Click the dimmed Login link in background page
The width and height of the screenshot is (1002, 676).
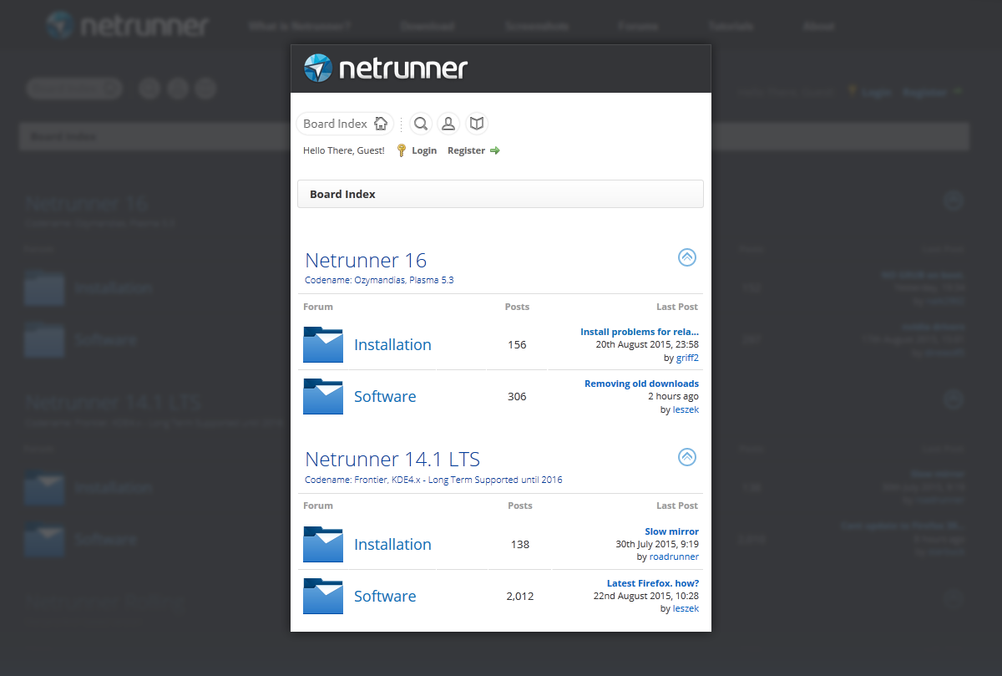coord(877,92)
